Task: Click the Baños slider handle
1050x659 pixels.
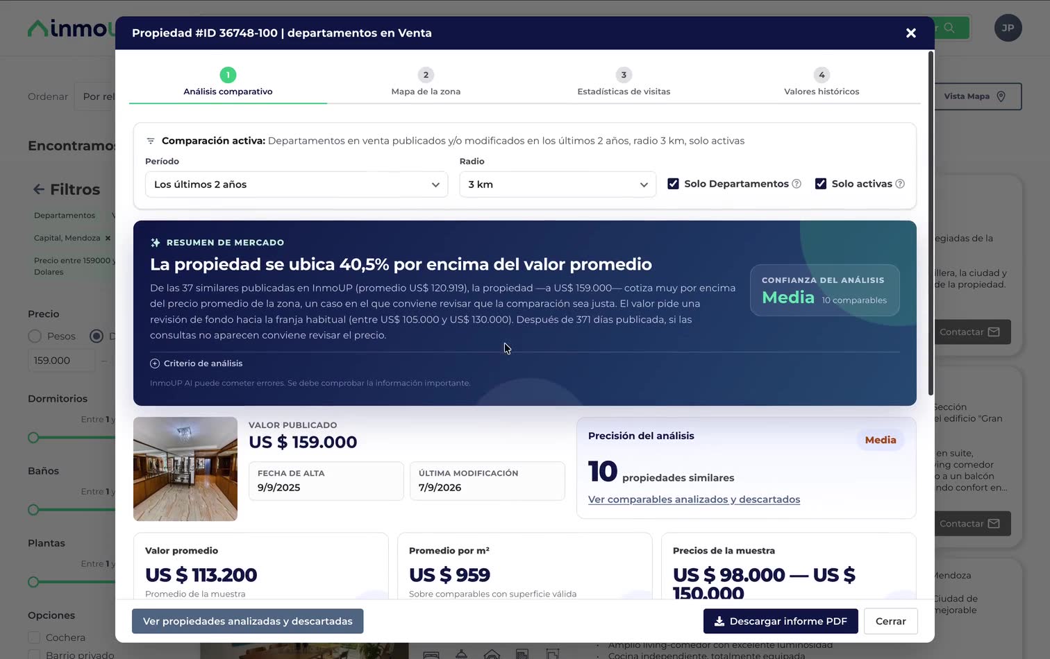Action: pos(33,510)
